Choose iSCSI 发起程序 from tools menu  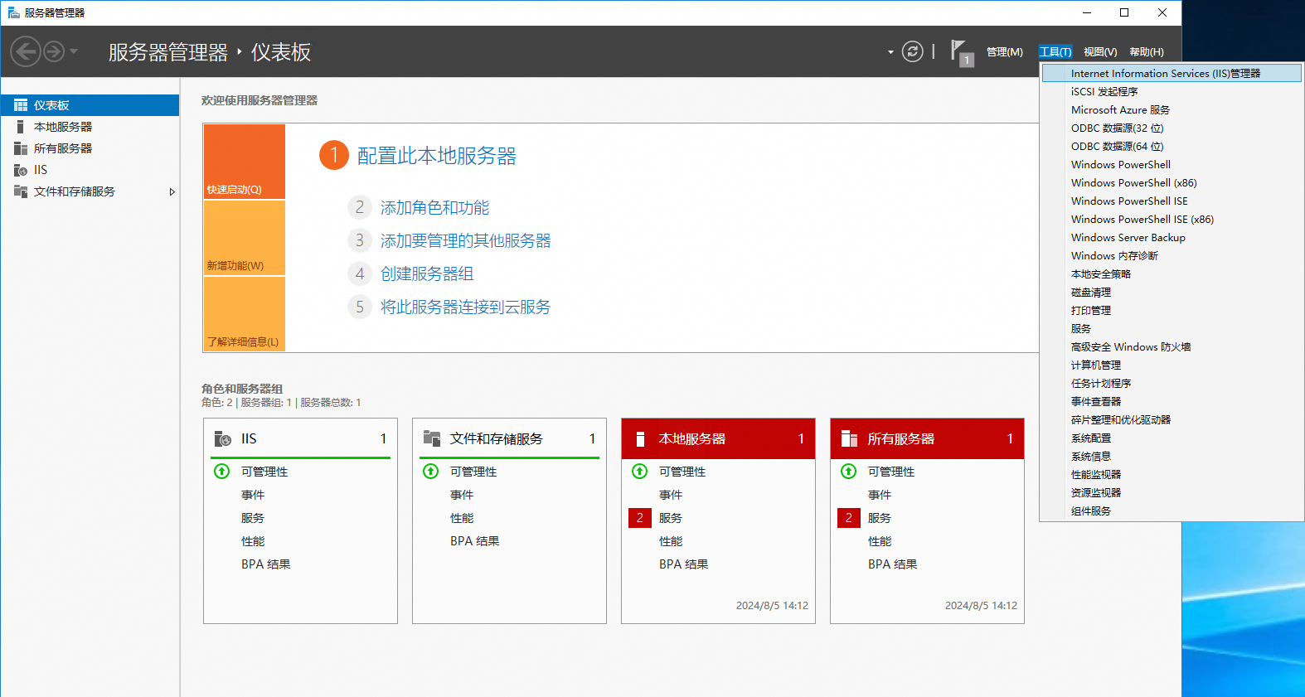click(1172, 92)
